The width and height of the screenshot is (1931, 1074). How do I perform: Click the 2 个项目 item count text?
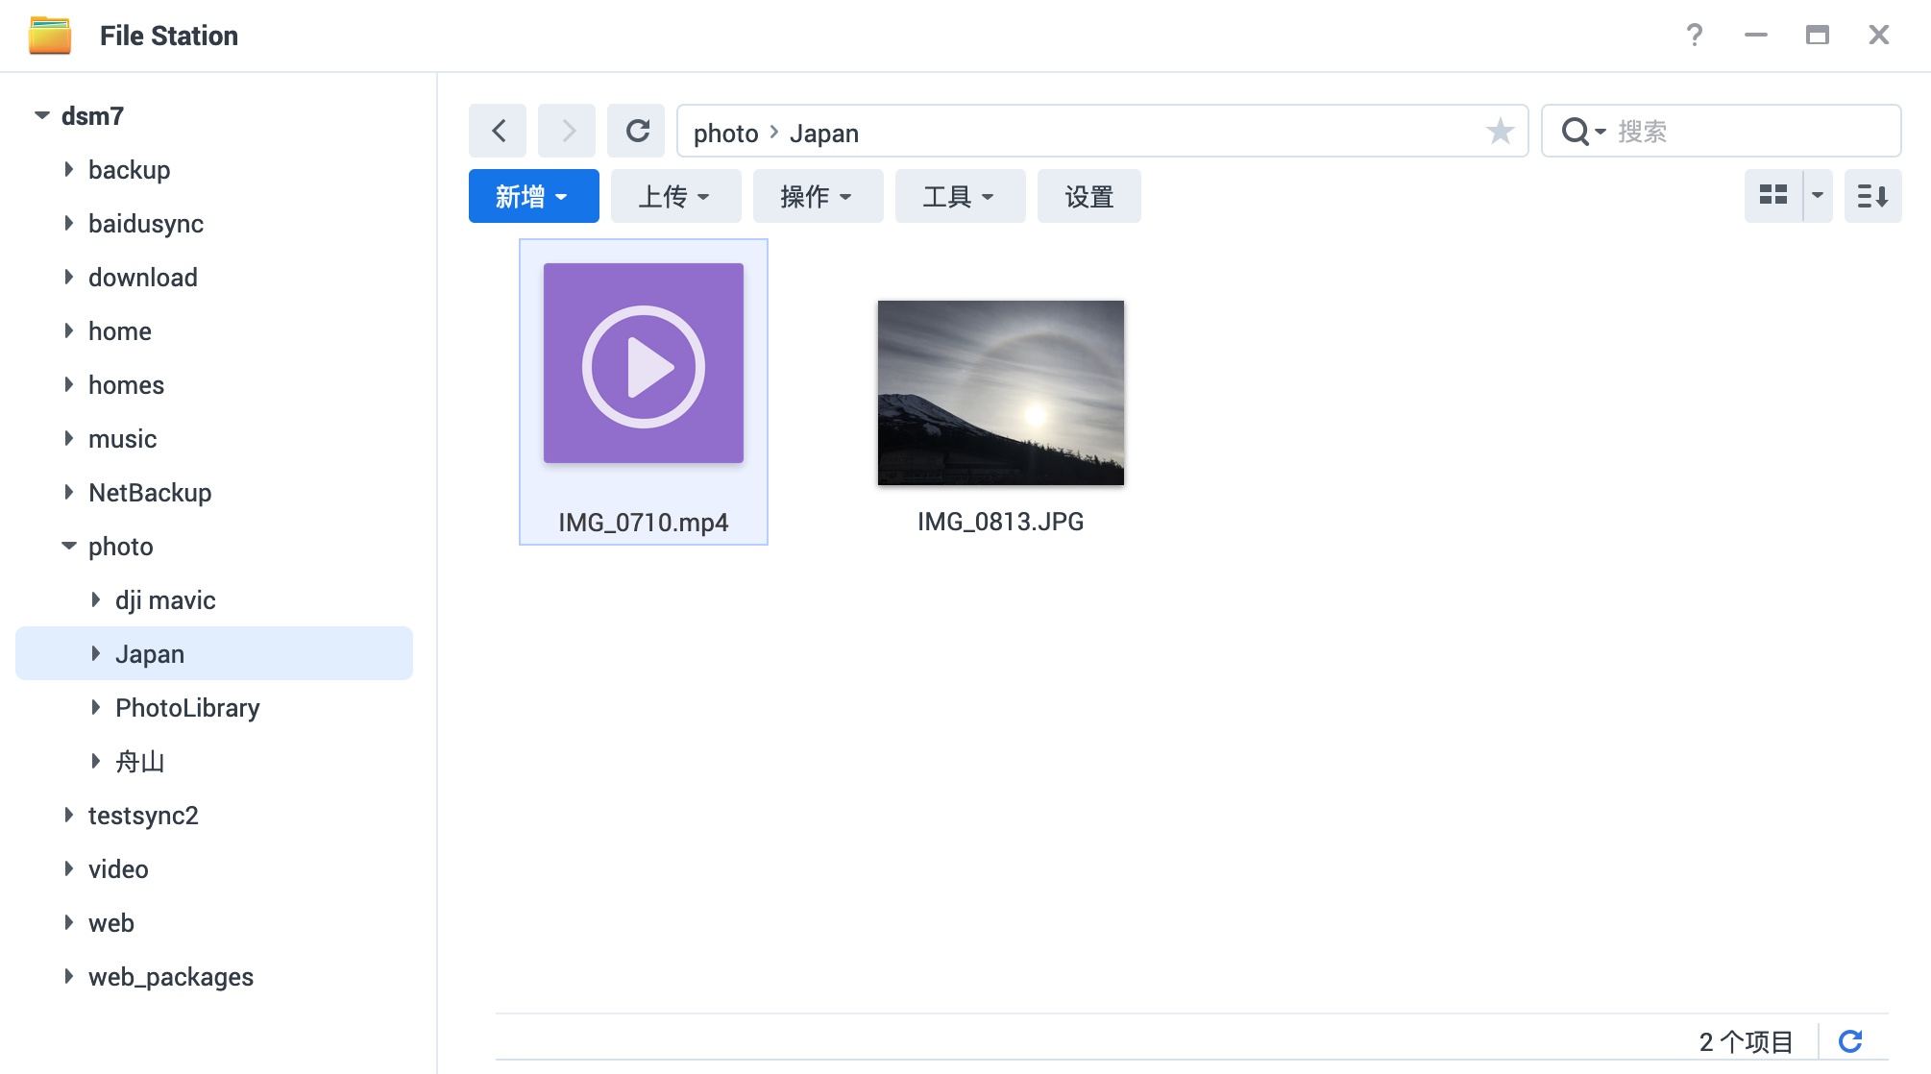point(1746,1041)
